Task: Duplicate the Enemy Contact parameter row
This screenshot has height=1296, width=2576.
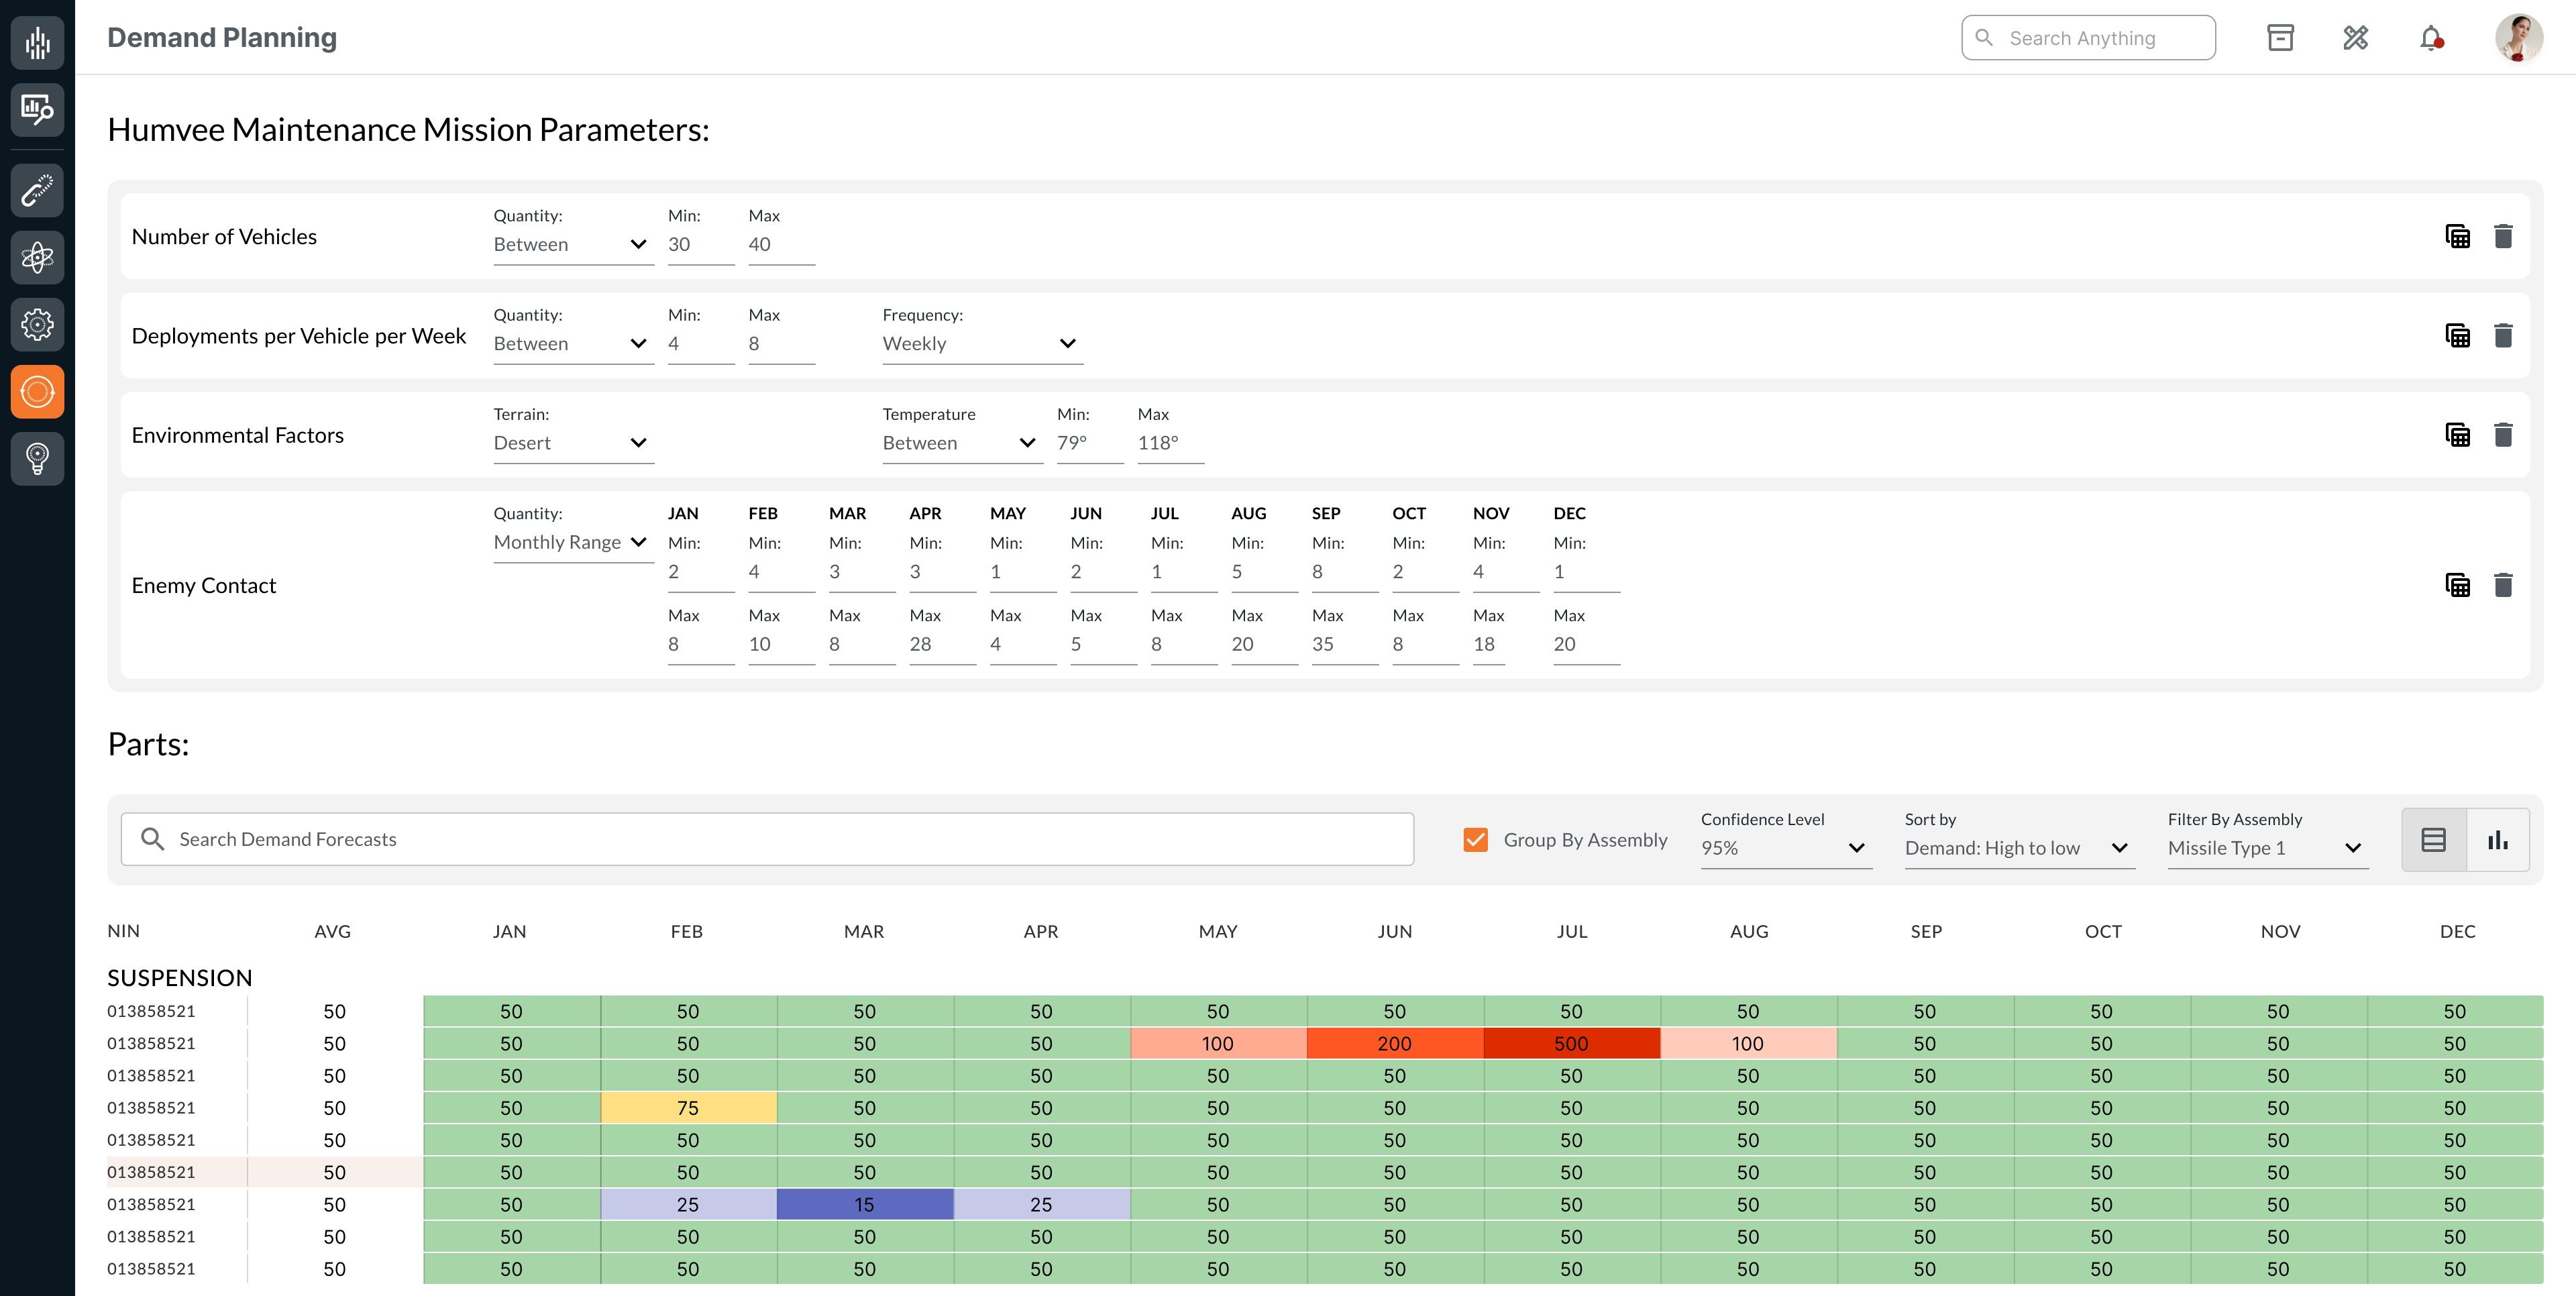Action: click(x=2457, y=585)
